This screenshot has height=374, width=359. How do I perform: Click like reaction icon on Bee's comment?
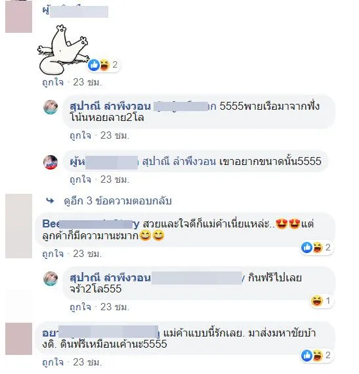pyautogui.click(x=306, y=247)
